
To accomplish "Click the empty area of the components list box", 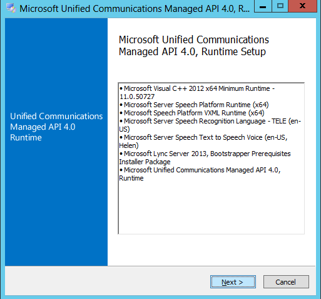I will point(211,208).
